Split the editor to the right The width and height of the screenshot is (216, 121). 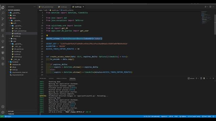(210, 7)
